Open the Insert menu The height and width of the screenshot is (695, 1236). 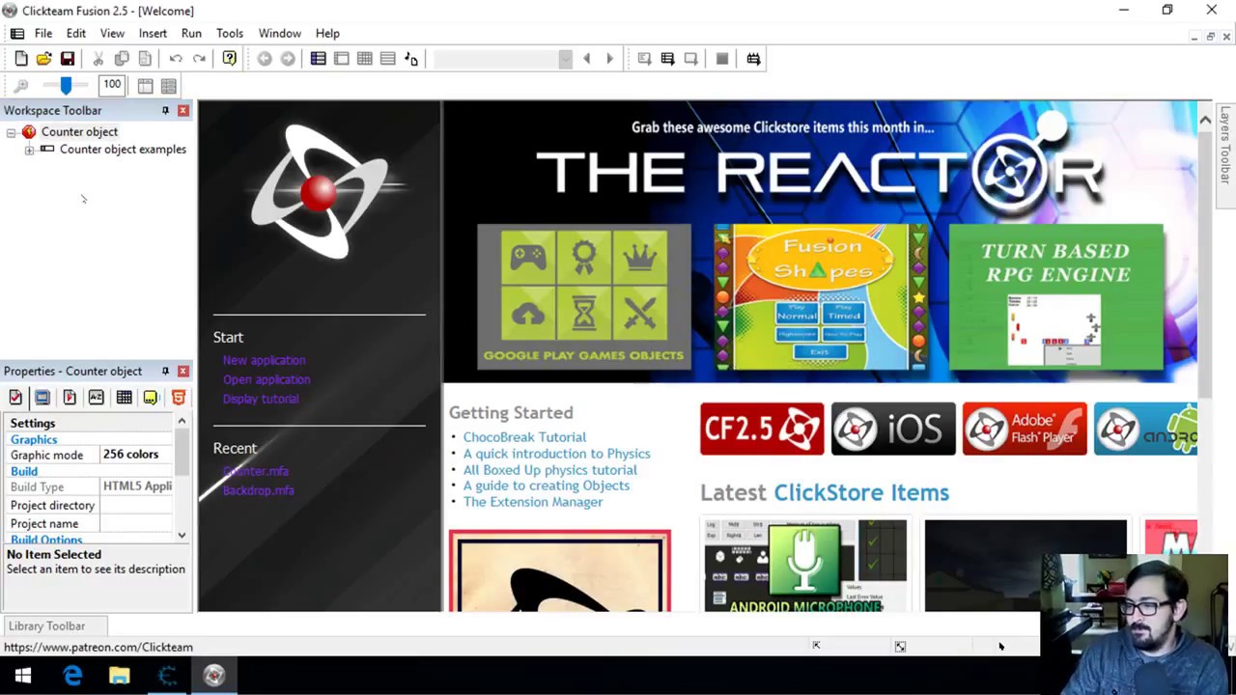click(153, 33)
